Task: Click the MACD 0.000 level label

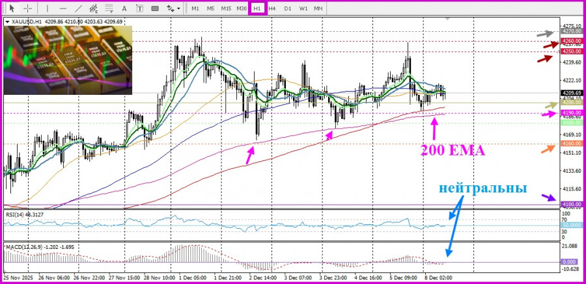Action: pyautogui.click(x=571, y=262)
